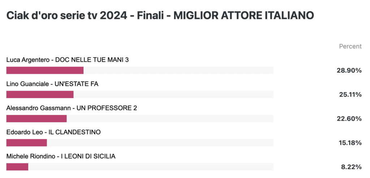Select the 15.18% value
This screenshot has width=370, height=178.
[350, 143]
